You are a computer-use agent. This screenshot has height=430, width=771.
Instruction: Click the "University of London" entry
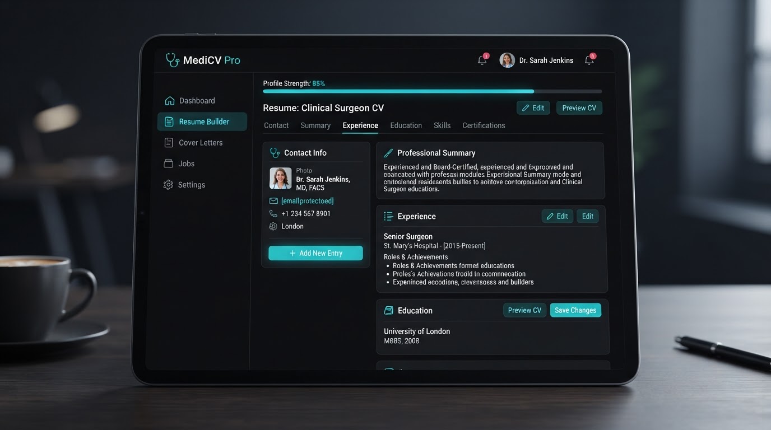tap(417, 331)
